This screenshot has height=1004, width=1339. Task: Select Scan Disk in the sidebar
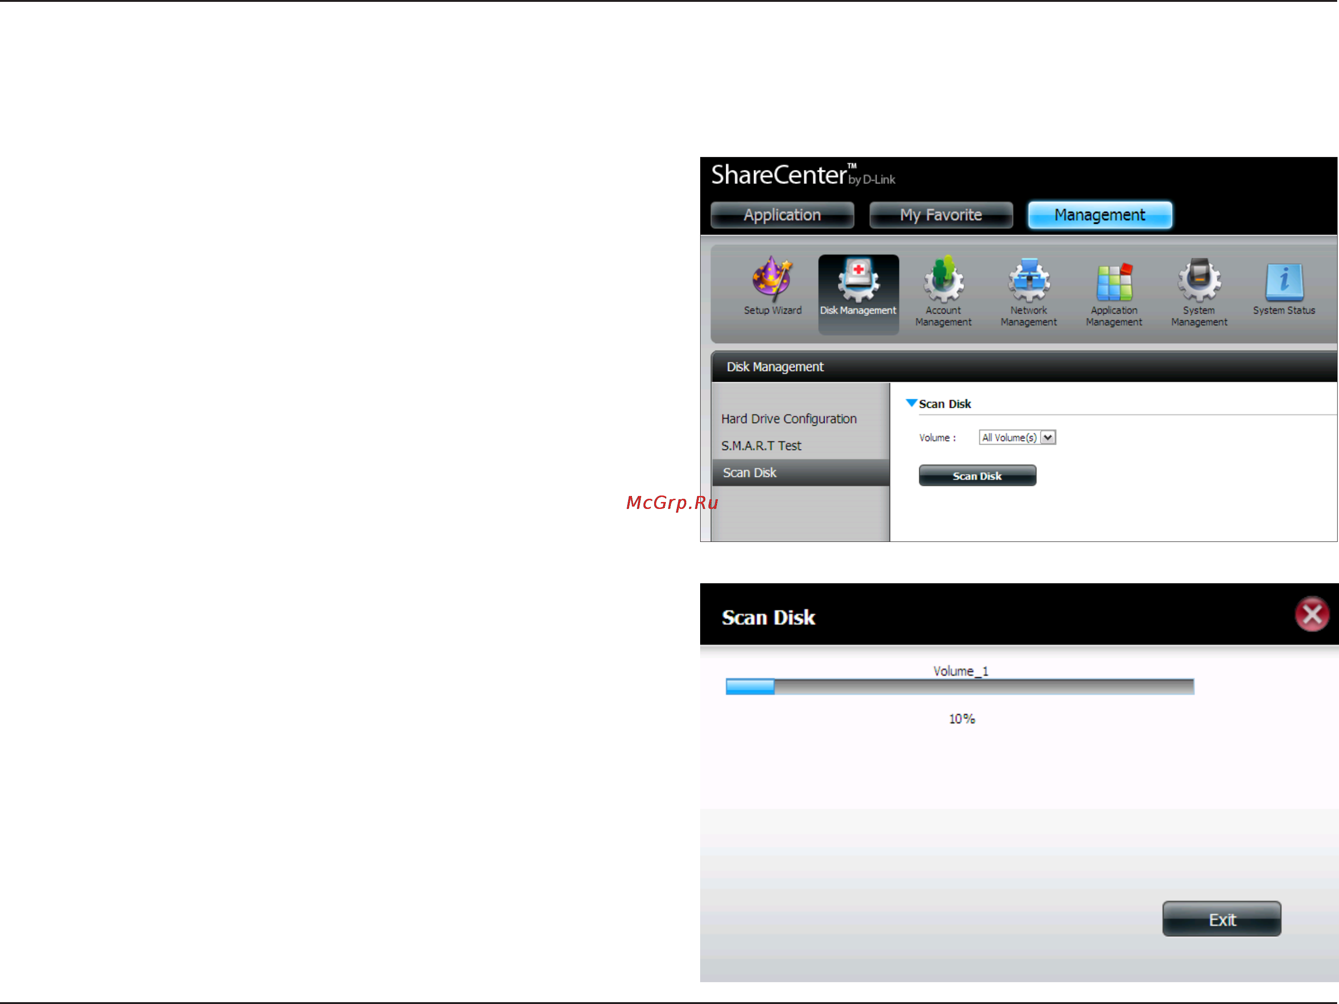801,472
